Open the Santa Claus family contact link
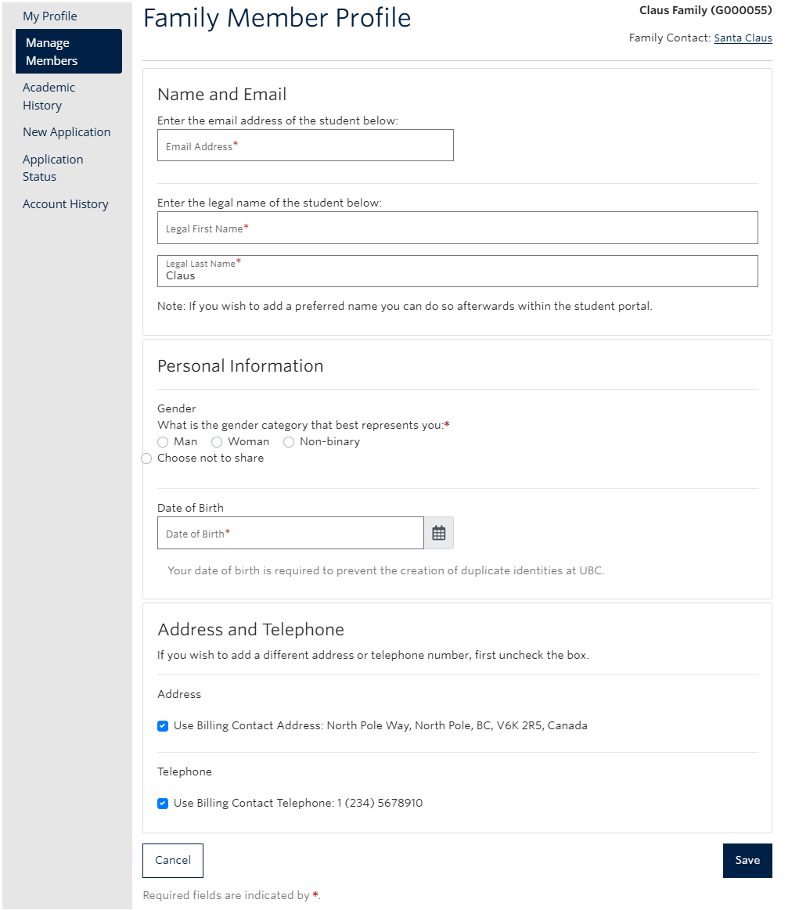The height and width of the screenshot is (910, 799). point(743,38)
